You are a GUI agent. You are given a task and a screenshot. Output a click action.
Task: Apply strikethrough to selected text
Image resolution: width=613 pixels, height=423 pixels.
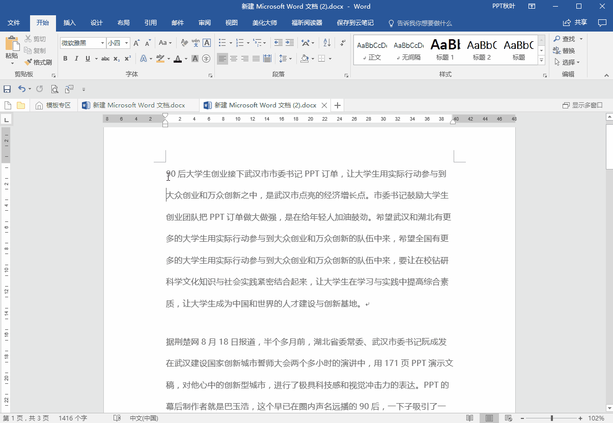pos(105,59)
